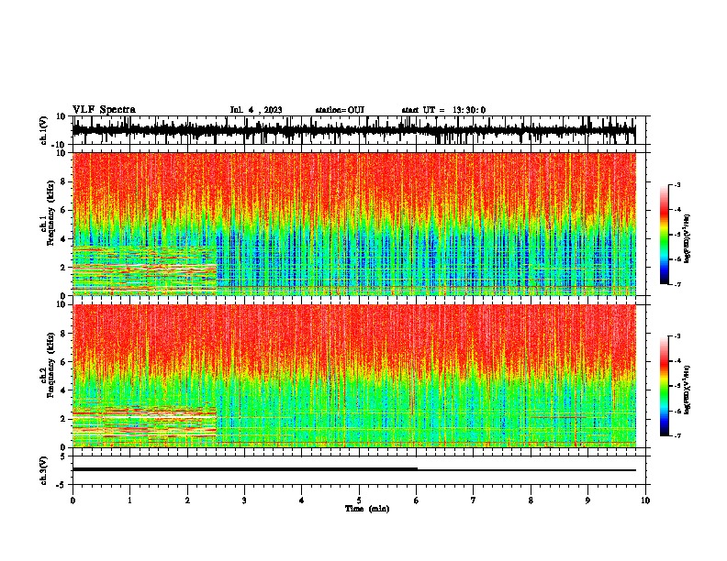Click the "ch.1(V)" axis label
The height and width of the screenshot is (561, 727).
pos(44,131)
